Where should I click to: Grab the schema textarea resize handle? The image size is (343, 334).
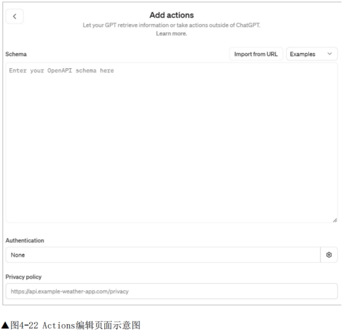pos(335,220)
